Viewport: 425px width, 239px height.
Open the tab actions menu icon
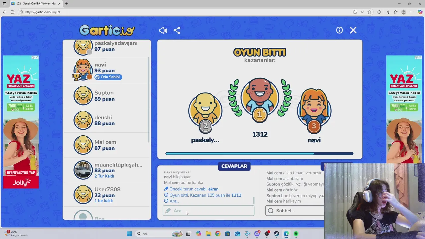coord(4,4)
